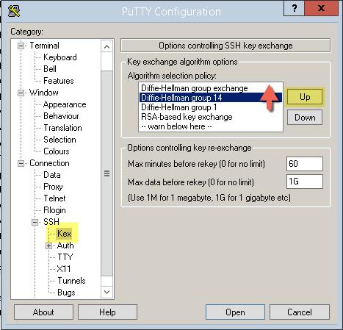343x330 pixels.
Task: Open the Bell settings category
Action: pos(50,69)
